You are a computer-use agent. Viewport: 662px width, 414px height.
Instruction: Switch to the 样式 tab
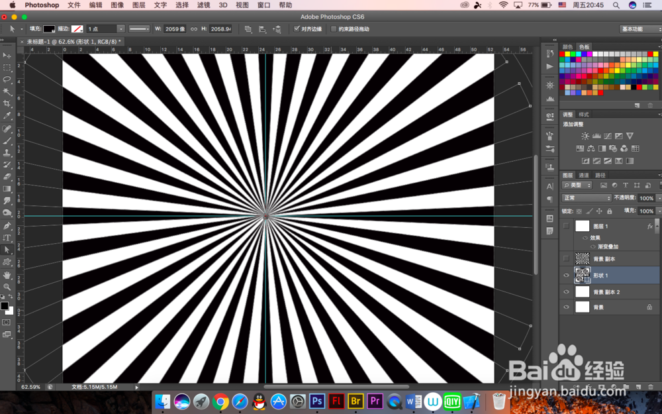coord(584,115)
